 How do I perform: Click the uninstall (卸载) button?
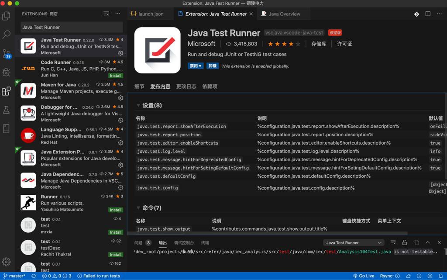point(213,66)
